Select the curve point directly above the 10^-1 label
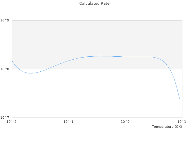The height and width of the screenshot is (141, 188). pyautogui.click(x=68, y=61)
